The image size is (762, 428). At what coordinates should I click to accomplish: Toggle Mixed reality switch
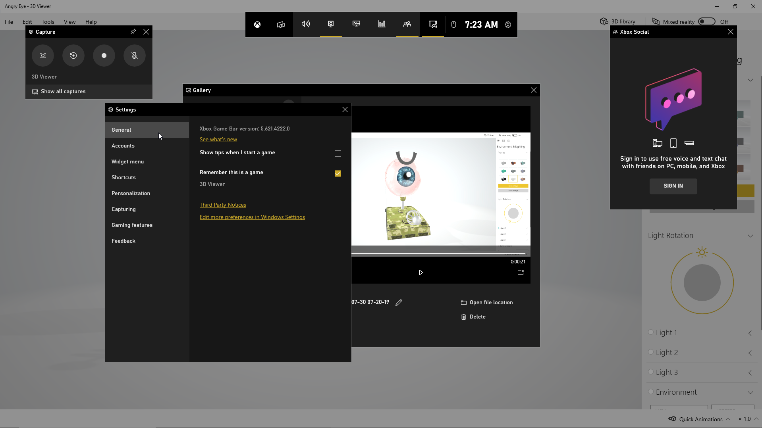coord(707,21)
